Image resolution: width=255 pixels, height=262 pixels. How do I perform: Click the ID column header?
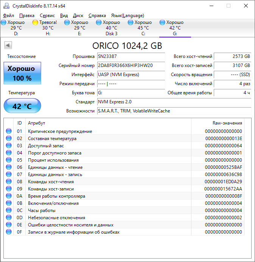[20, 123]
